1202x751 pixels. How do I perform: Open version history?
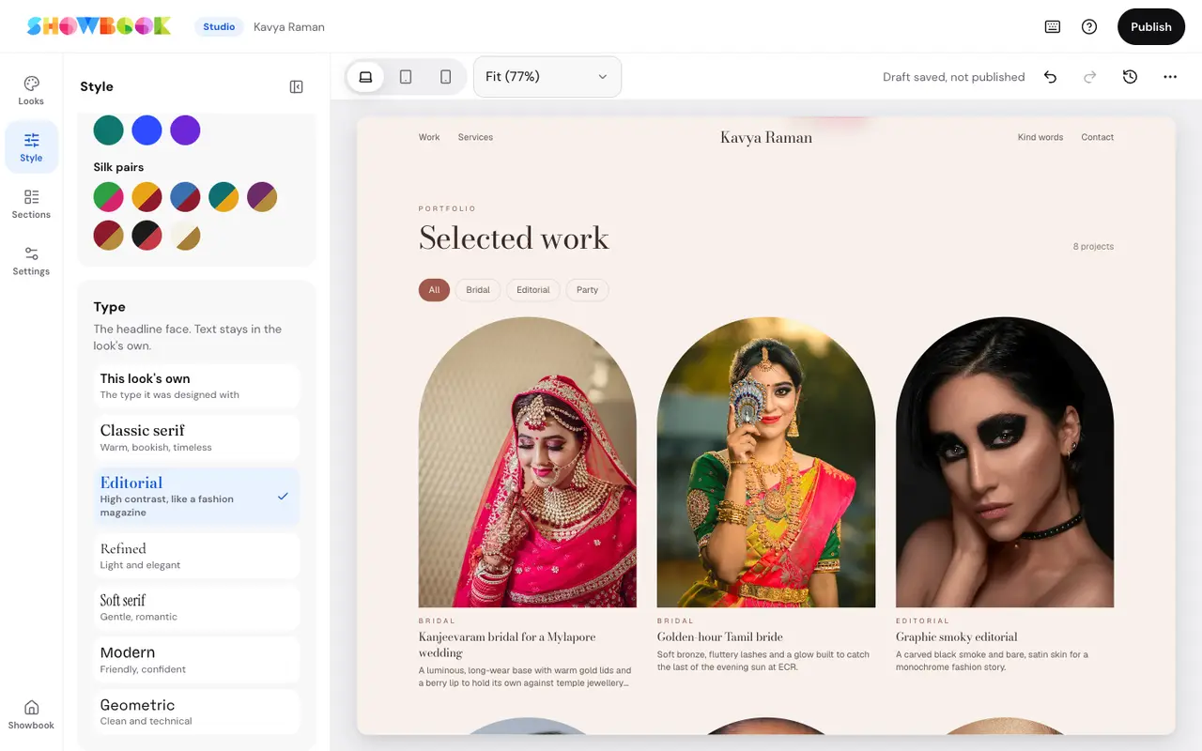(1130, 77)
